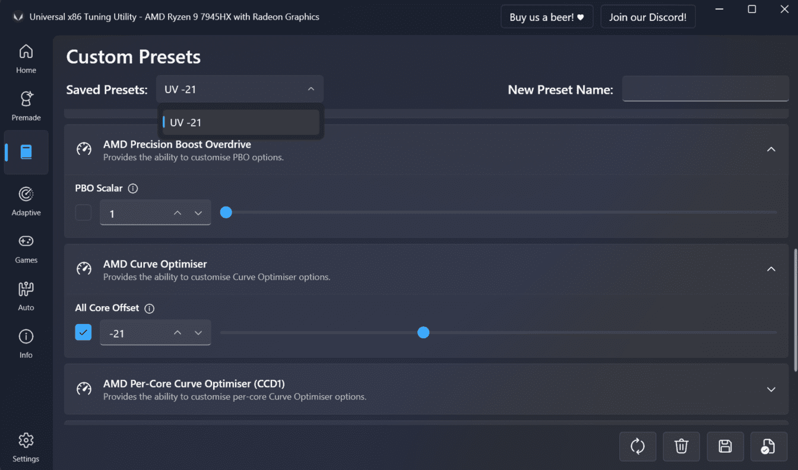Click the Join our Discord button
798x470 pixels.
coord(648,17)
